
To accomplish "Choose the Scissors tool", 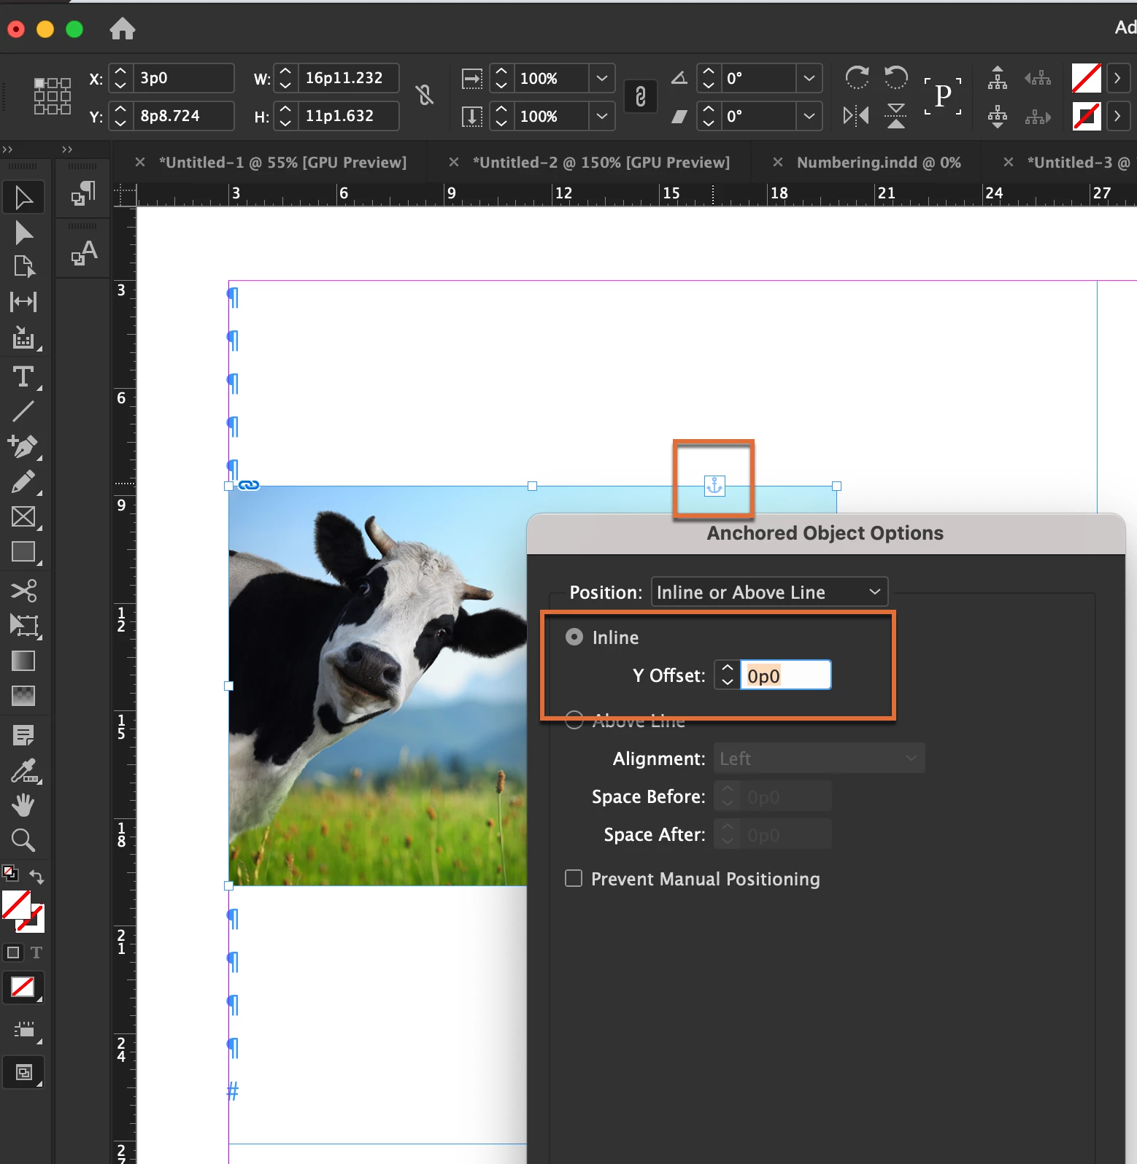I will coord(23,590).
